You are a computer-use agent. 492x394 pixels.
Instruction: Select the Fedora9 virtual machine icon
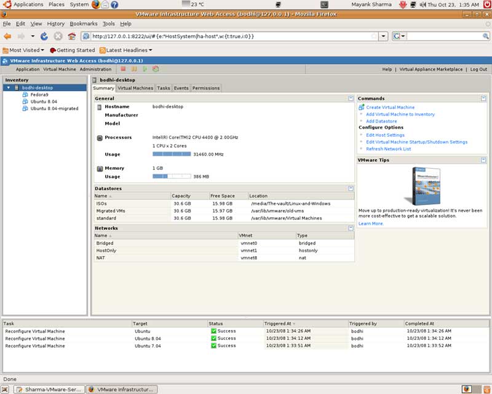click(x=25, y=95)
